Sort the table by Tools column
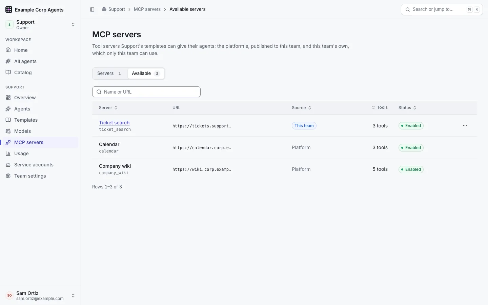The height and width of the screenshot is (305, 488). (x=380, y=107)
